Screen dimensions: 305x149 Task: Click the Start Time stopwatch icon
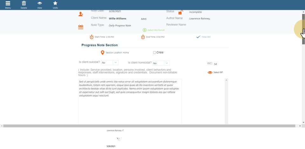click(x=91, y=37)
